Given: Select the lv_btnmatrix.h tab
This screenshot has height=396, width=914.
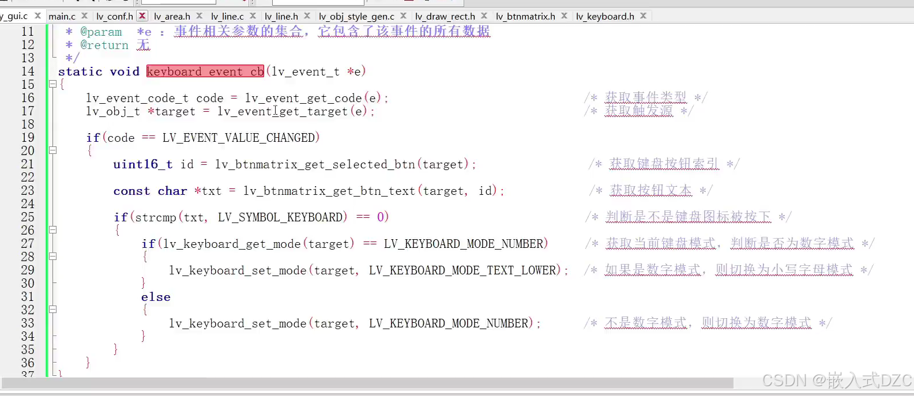Looking at the screenshot, I should click(525, 16).
